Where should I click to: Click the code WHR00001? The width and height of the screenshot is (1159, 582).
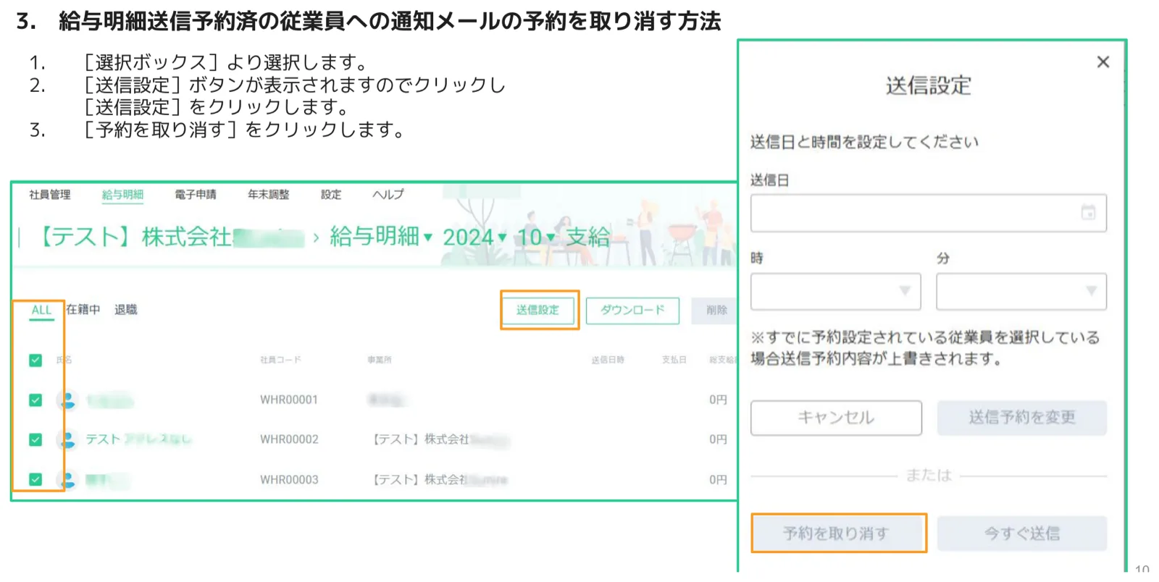tap(289, 400)
